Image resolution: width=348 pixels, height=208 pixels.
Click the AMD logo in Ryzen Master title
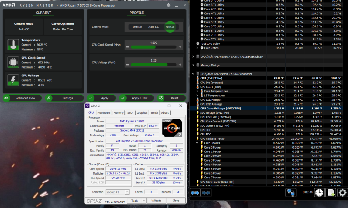tap(9, 5)
